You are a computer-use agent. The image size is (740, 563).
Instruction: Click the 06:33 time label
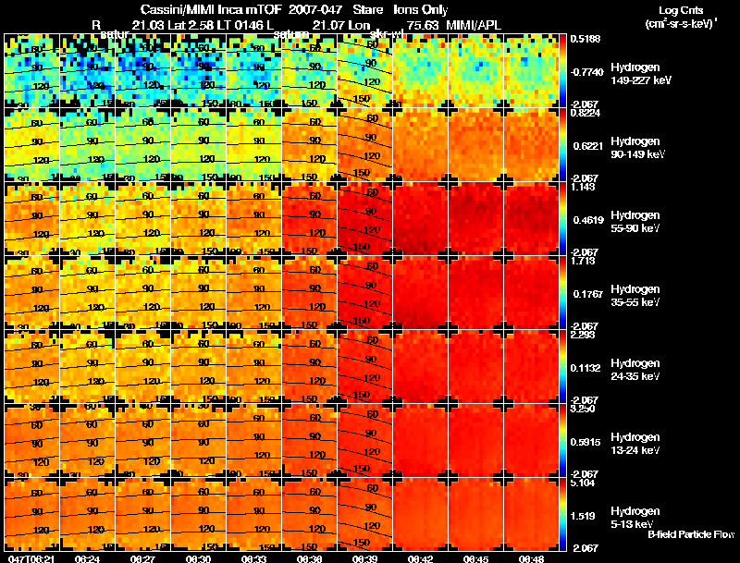pyautogui.click(x=253, y=558)
